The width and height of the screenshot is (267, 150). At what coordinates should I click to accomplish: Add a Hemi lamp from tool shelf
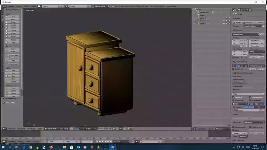12,79
